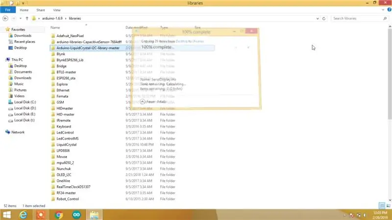Select the mpu6050_2 folder icon
Image resolution: width=392 pixels, height=220 pixels.
[x=53, y=163]
